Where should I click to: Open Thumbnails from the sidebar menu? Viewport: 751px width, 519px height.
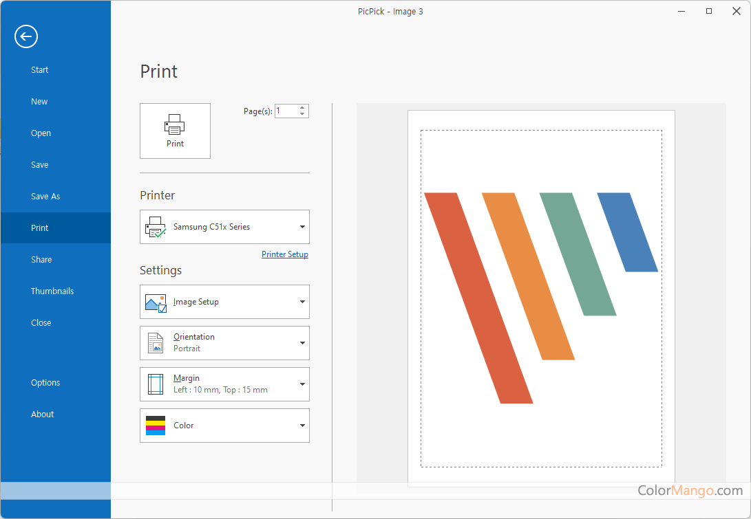click(x=52, y=291)
